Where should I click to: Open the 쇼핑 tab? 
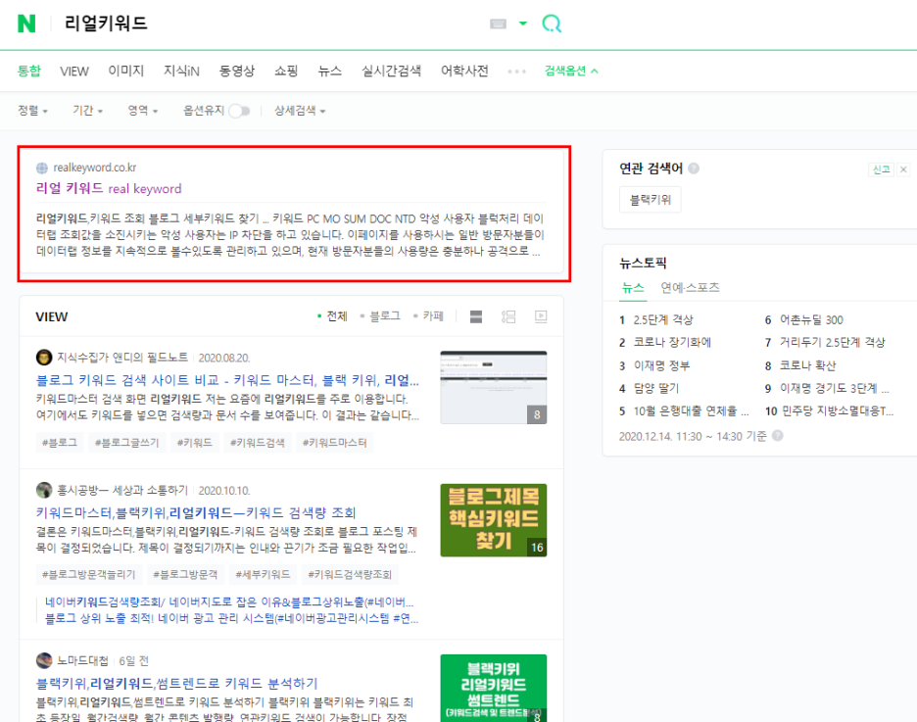tap(286, 71)
